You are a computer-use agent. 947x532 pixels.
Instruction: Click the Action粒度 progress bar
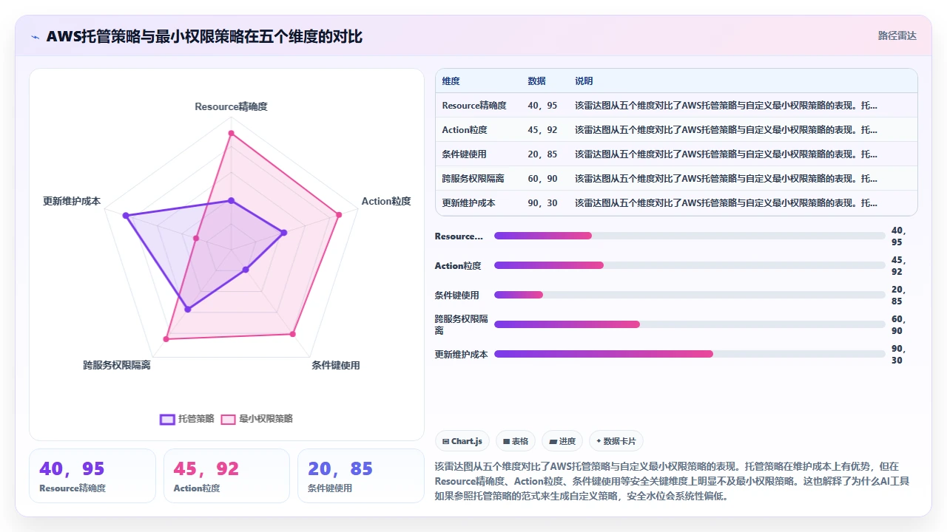[x=690, y=265]
